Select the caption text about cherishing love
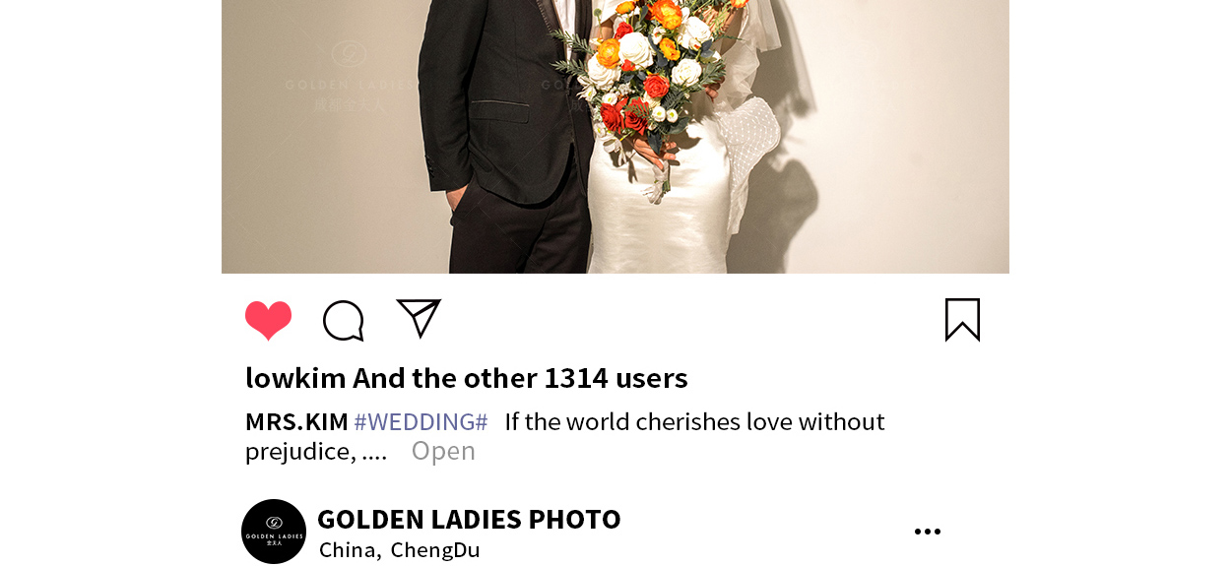This screenshot has height=566, width=1231. (695, 422)
